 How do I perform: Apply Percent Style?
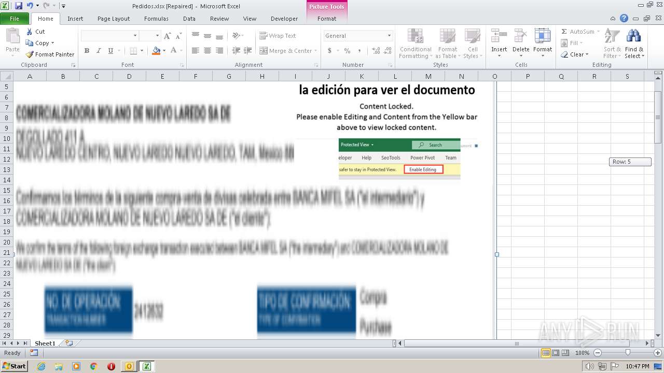(347, 51)
